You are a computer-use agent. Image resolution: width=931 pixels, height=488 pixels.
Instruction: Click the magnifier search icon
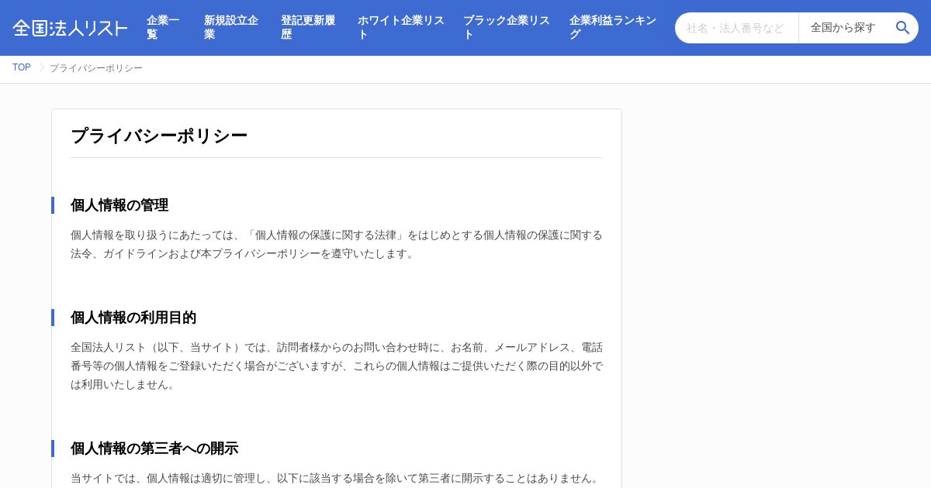point(902,28)
